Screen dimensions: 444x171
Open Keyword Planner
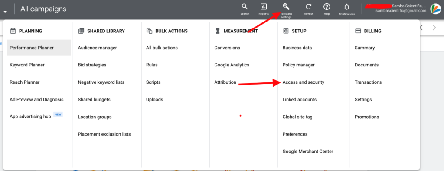coord(27,65)
